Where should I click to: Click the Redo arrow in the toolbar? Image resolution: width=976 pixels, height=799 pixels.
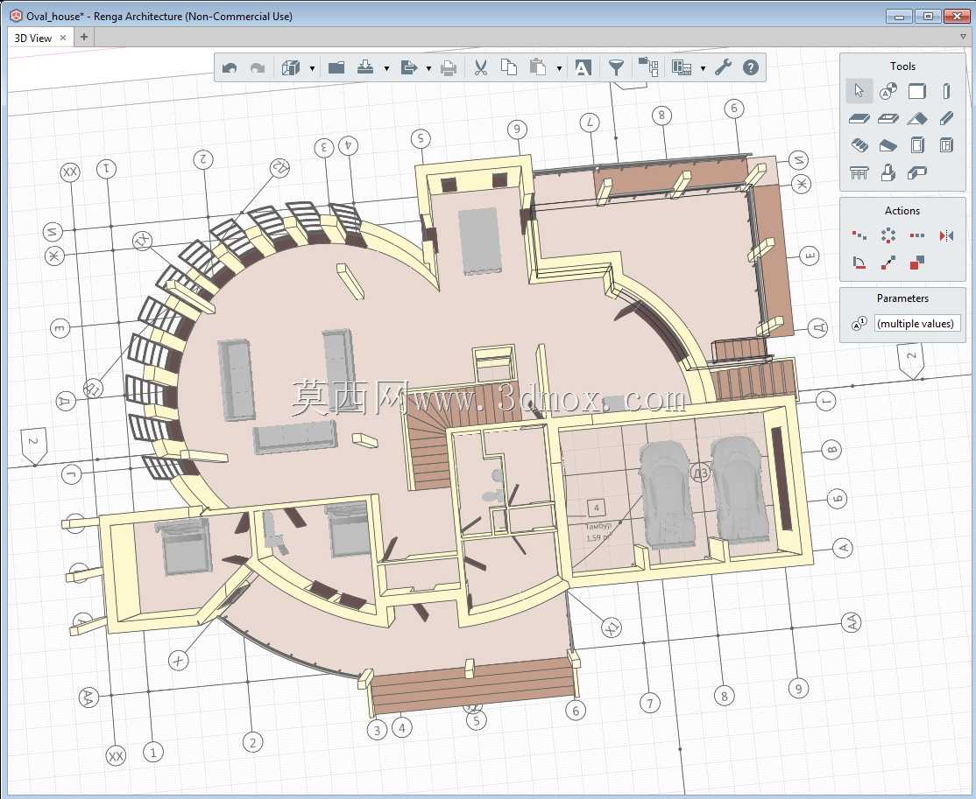pyautogui.click(x=257, y=67)
